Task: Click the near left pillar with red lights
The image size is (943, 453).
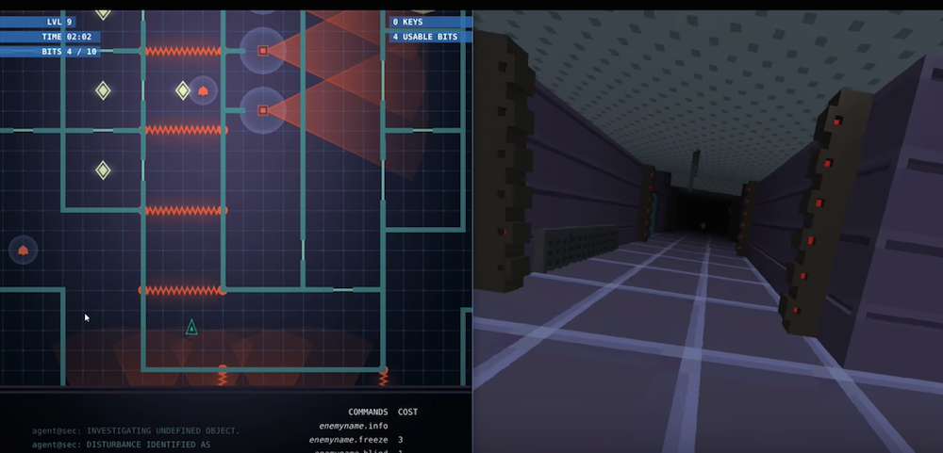Action: point(504,161)
